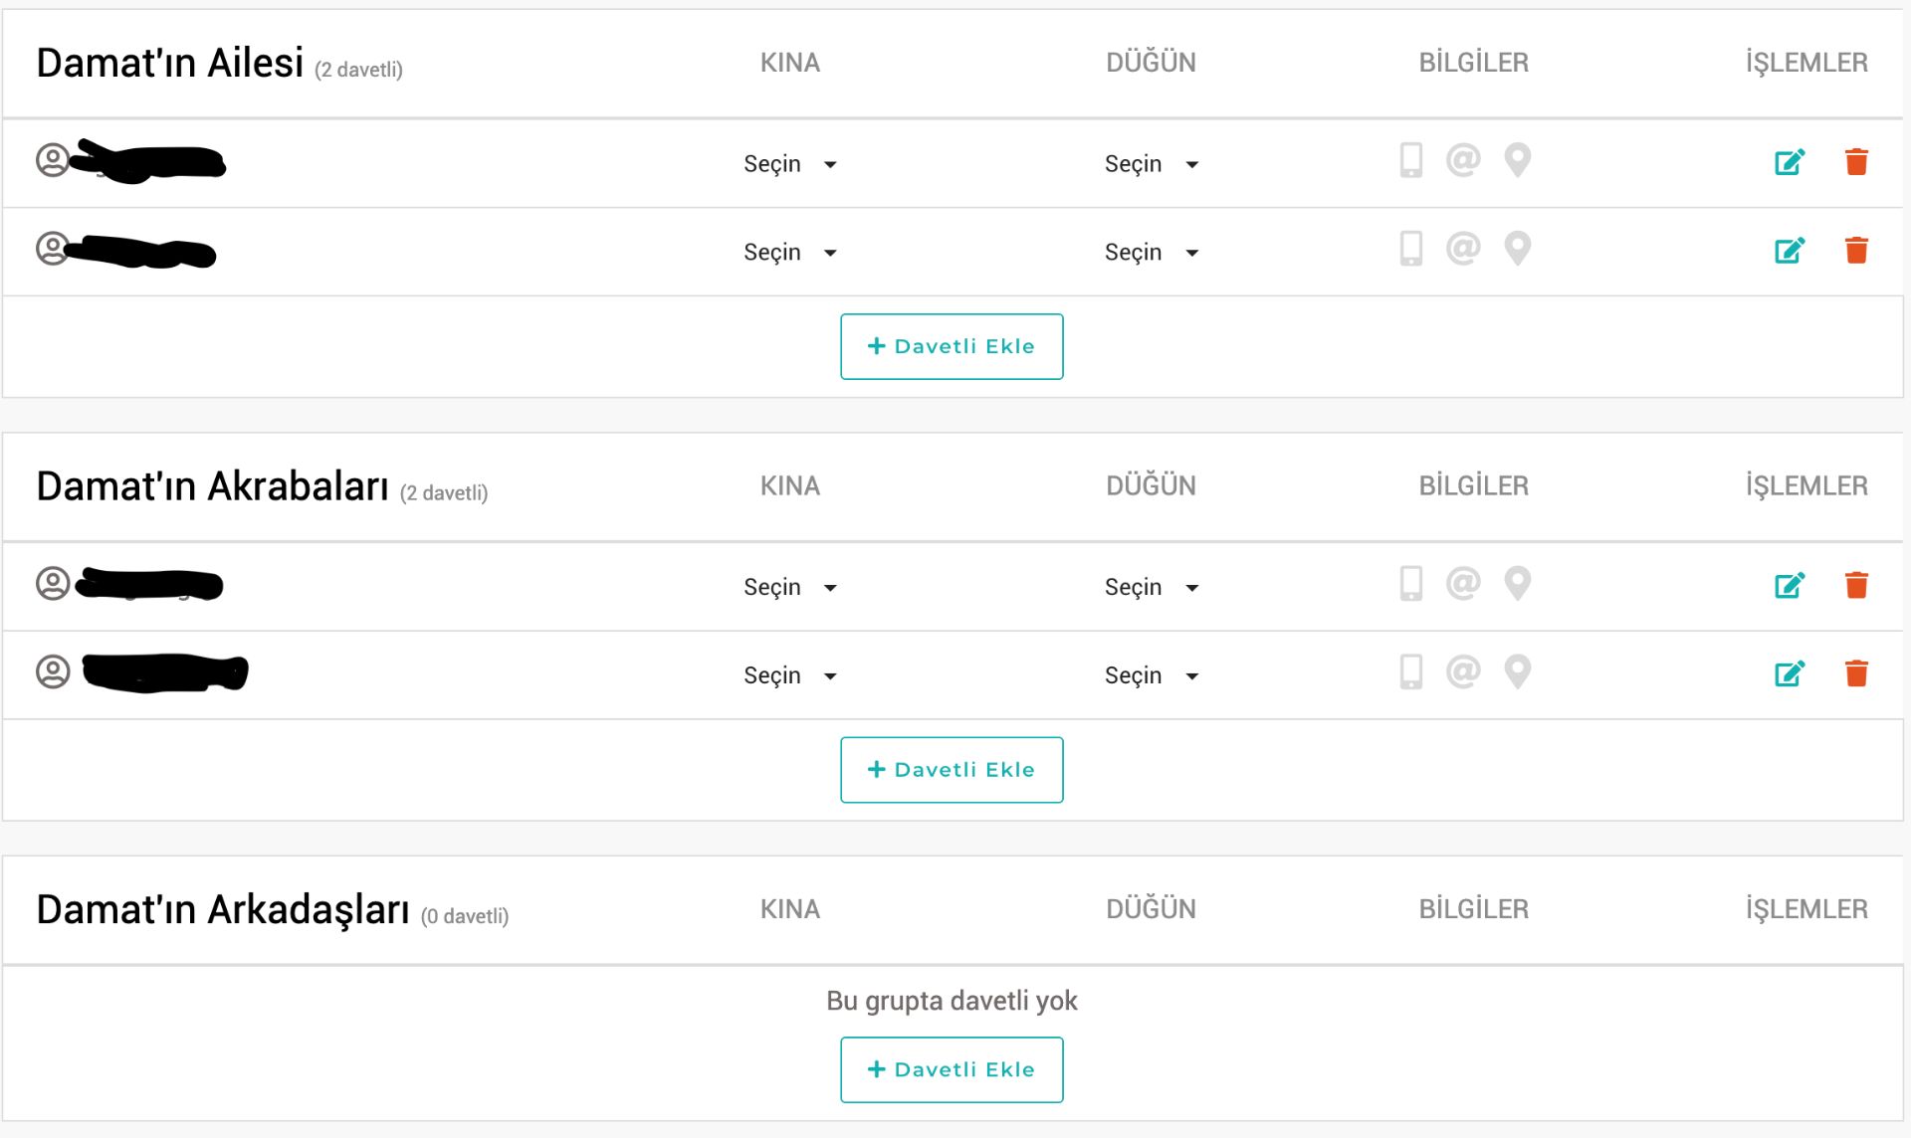Open DÜĞÜN Seçin dropdown, first Damat'ın Ailesi guest
Viewport: 1911px width, 1138px height.
tap(1152, 164)
